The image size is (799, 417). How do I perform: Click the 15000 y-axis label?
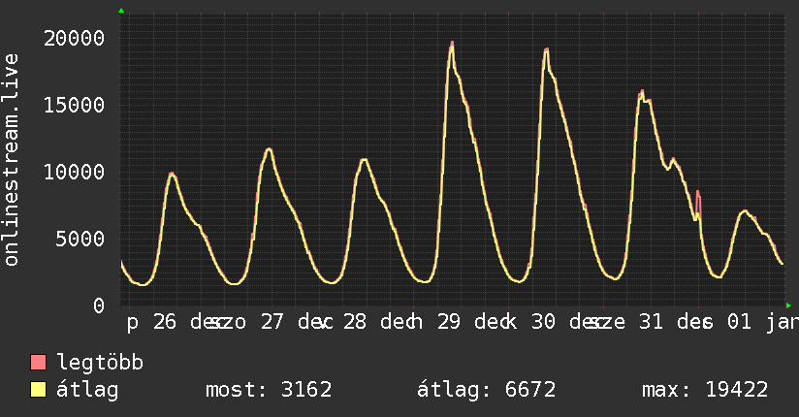(75, 105)
